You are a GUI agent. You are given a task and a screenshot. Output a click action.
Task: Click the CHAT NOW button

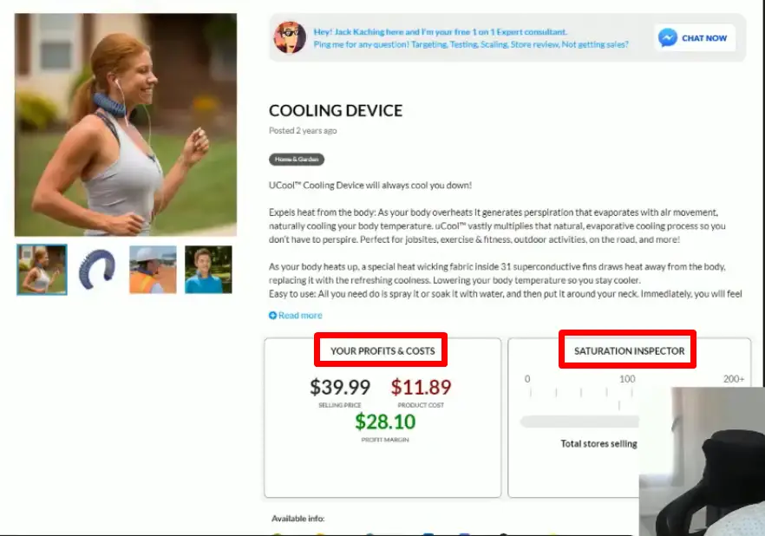point(695,37)
